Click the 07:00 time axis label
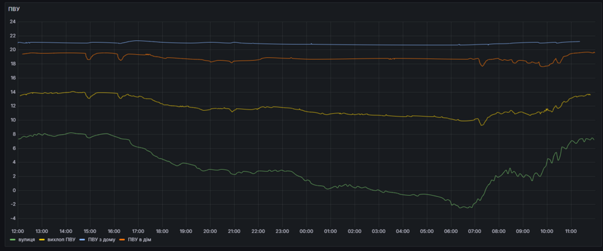The width and height of the screenshot is (603, 251). (x=475, y=231)
